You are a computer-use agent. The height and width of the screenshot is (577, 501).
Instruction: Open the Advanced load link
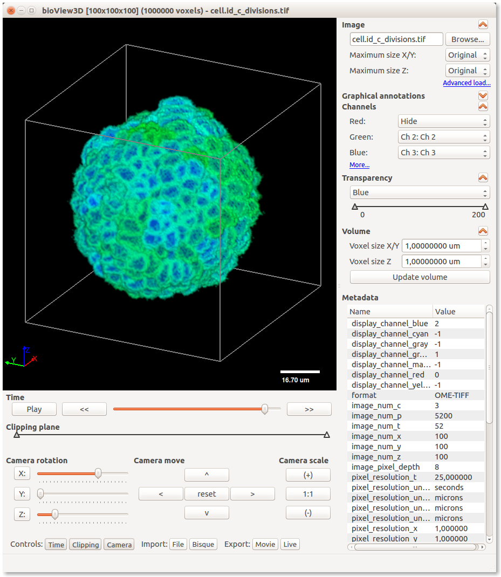(x=466, y=83)
